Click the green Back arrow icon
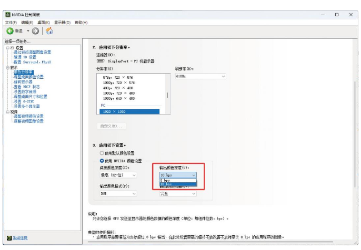 [x=9, y=31]
